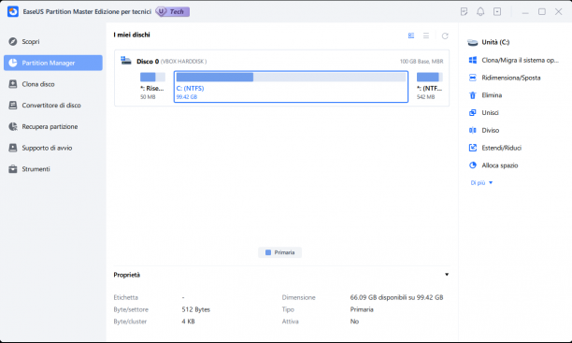Click the Windows migrate system icon

point(473,60)
